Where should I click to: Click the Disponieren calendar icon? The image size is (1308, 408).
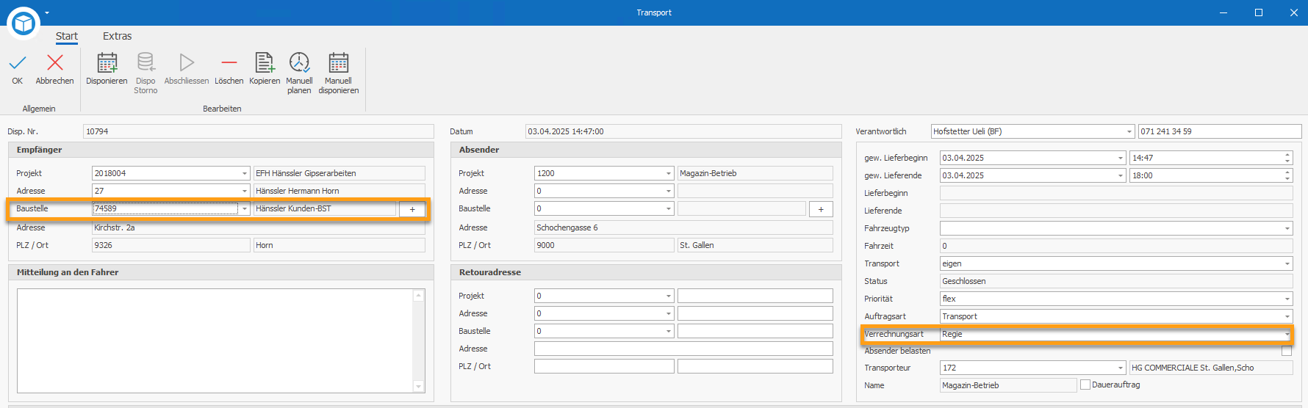coord(107,63)
